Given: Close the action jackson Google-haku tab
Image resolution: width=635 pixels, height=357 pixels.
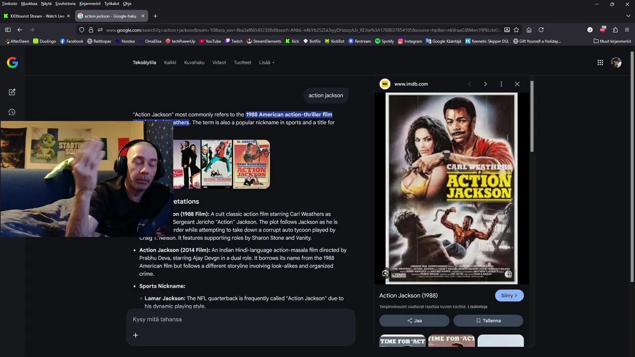Looking at the screenshot, I should point(143,16).
